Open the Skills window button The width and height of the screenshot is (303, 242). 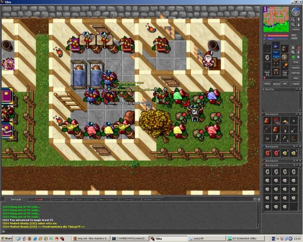point(267,84)
